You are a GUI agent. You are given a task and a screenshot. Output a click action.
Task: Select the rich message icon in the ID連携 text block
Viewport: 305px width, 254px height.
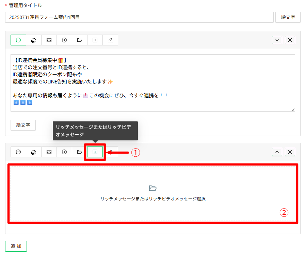[x=95, y=40]
